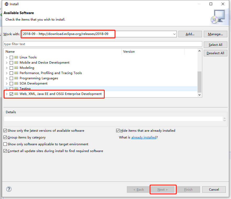The height and width of the screenshot is (199, 231).
Task: Click the Eclipse logo in the title bar
Action: [x=7, y=4]
